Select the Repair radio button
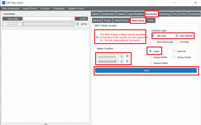This screenshot has height=125, width=201. click(x=150, y=51)
